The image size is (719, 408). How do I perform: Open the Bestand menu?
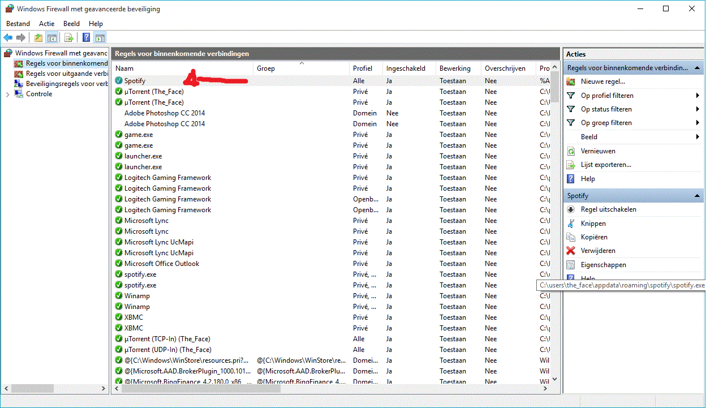click(x=18, y=24)
